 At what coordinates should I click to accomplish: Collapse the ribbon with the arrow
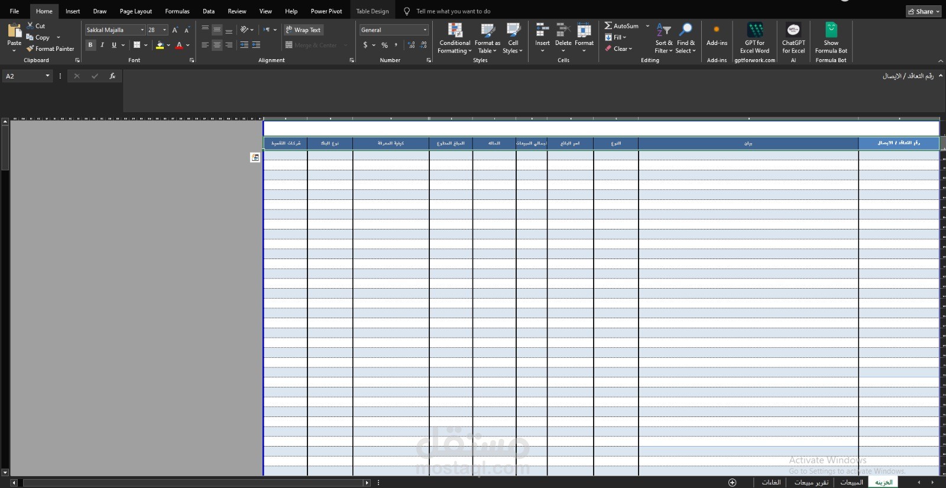tap(941, 60)
